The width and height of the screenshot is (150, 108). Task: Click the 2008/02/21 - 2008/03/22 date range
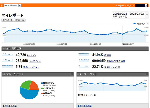(x=128, y=14)
